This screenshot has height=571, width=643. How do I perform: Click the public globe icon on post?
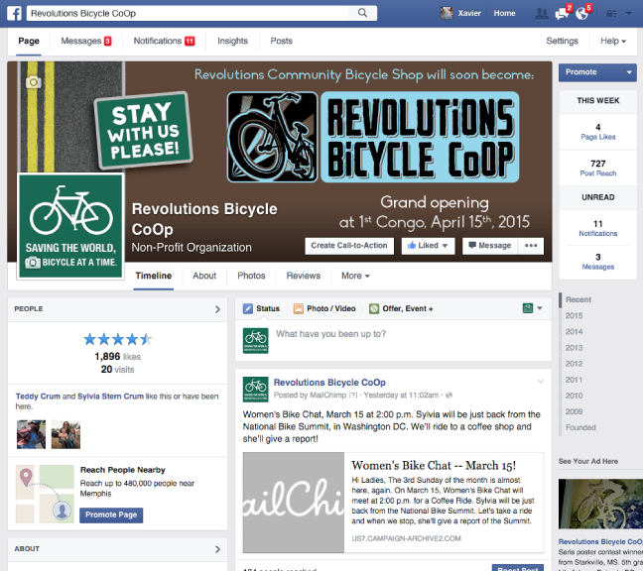[x=449, y=396]
